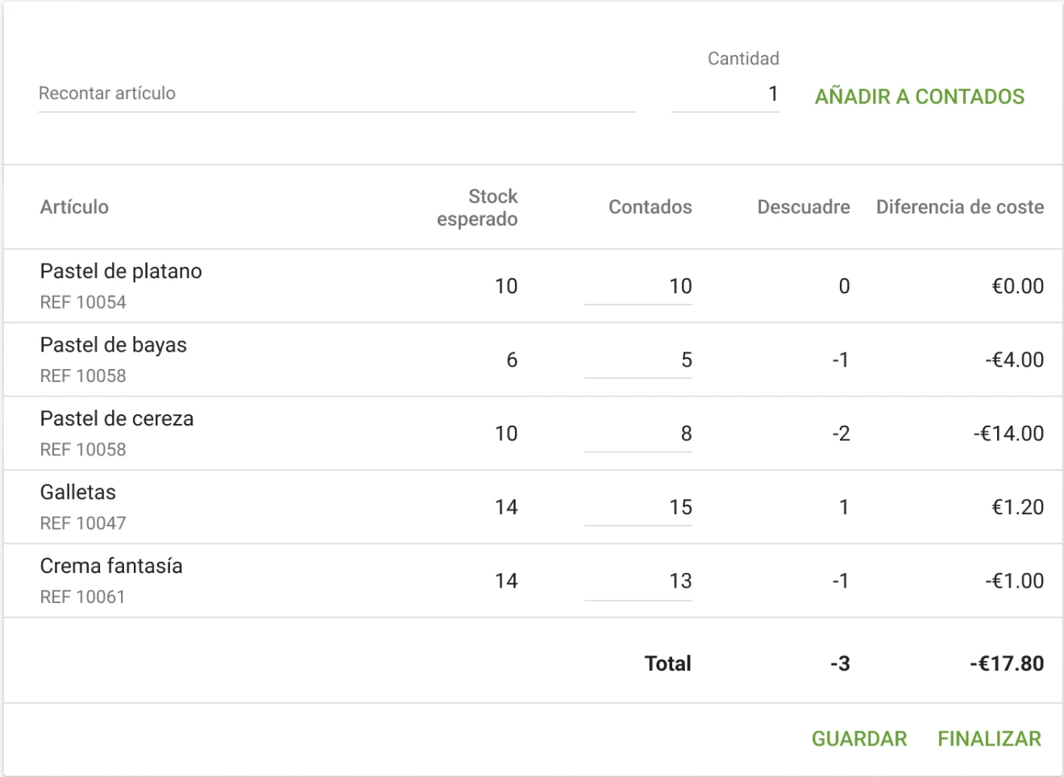Screen dimensions: 1064x777
Task: Select the Pastel de bayas item name
Action: click(114, 345)
